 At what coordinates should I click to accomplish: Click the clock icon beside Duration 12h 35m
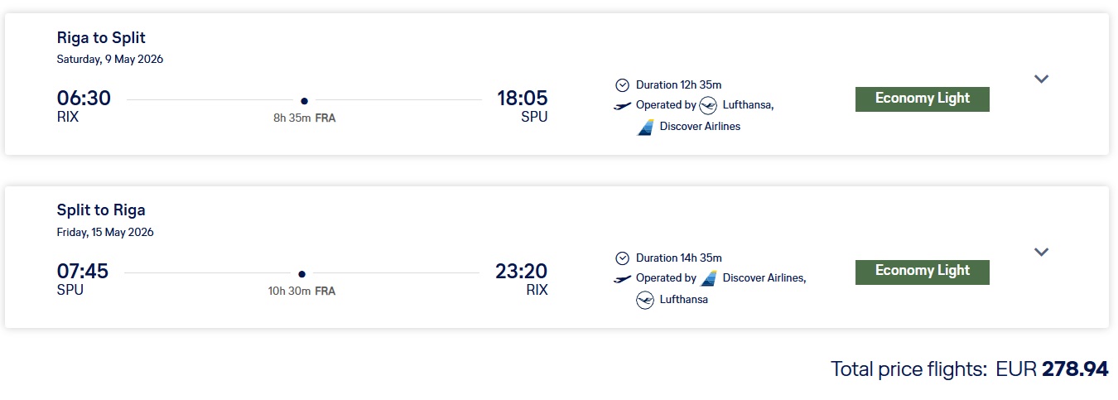(623, 84)
